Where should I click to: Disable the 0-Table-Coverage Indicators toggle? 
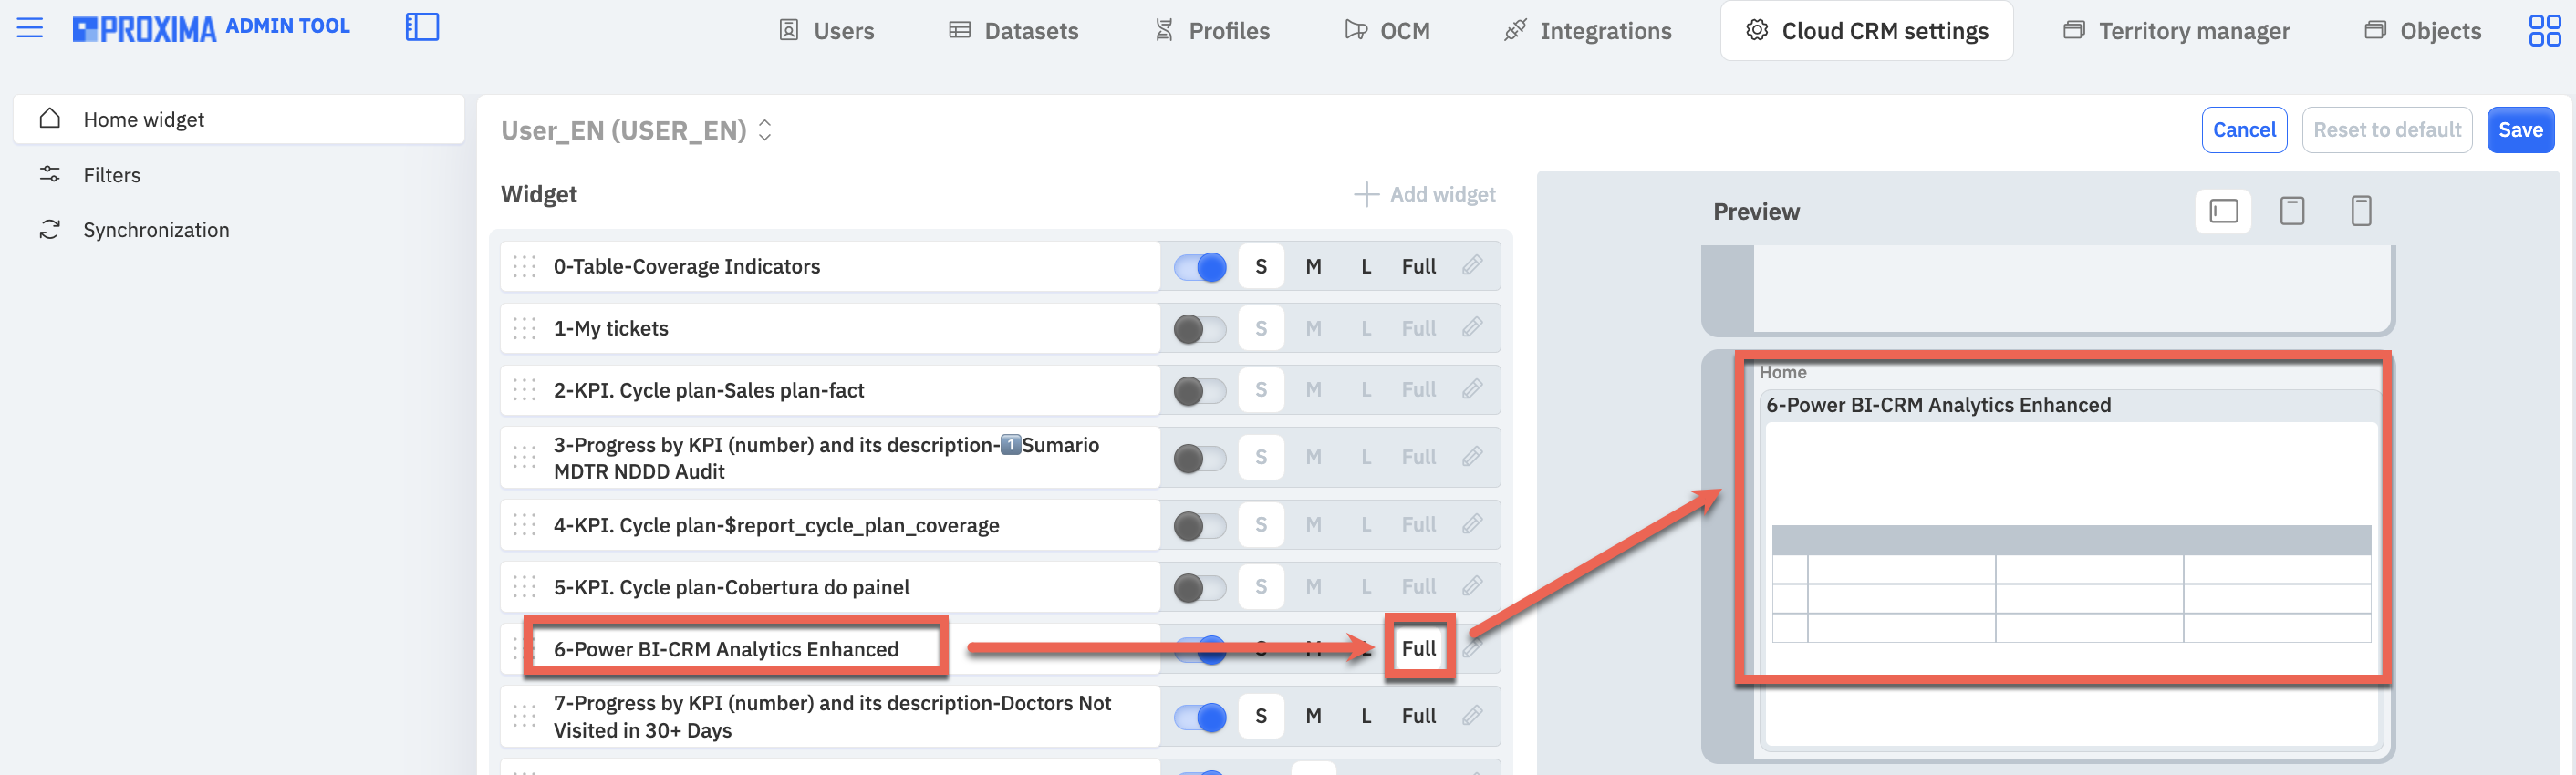click(x=1200, y=267)
